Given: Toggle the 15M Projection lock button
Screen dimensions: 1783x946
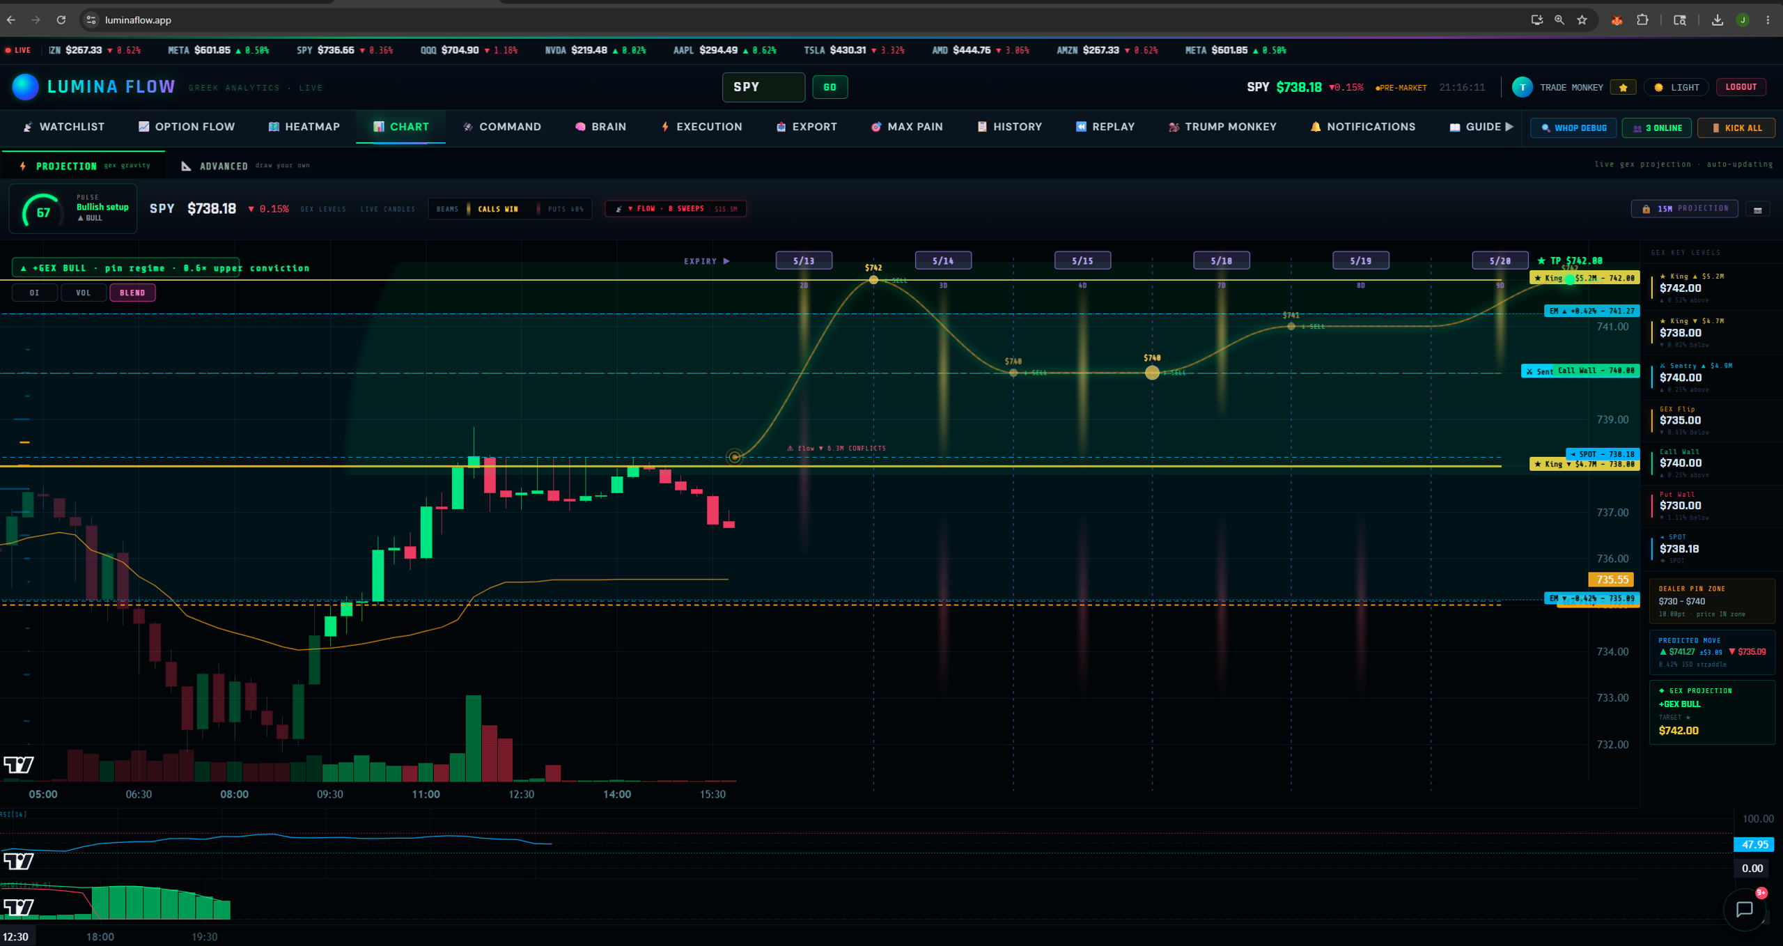Looking at the screenshot, I should pos(1685,209).
